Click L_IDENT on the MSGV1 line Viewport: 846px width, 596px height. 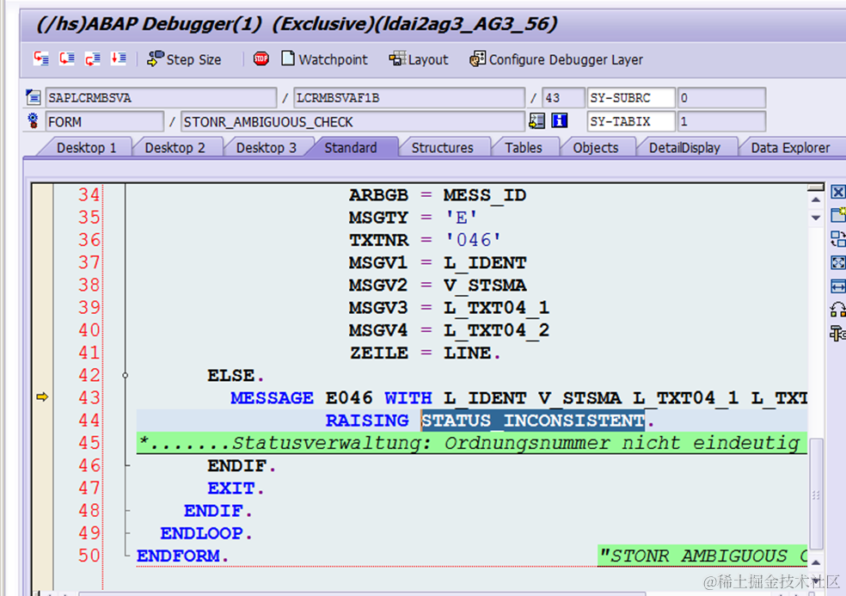coord(485,263)
